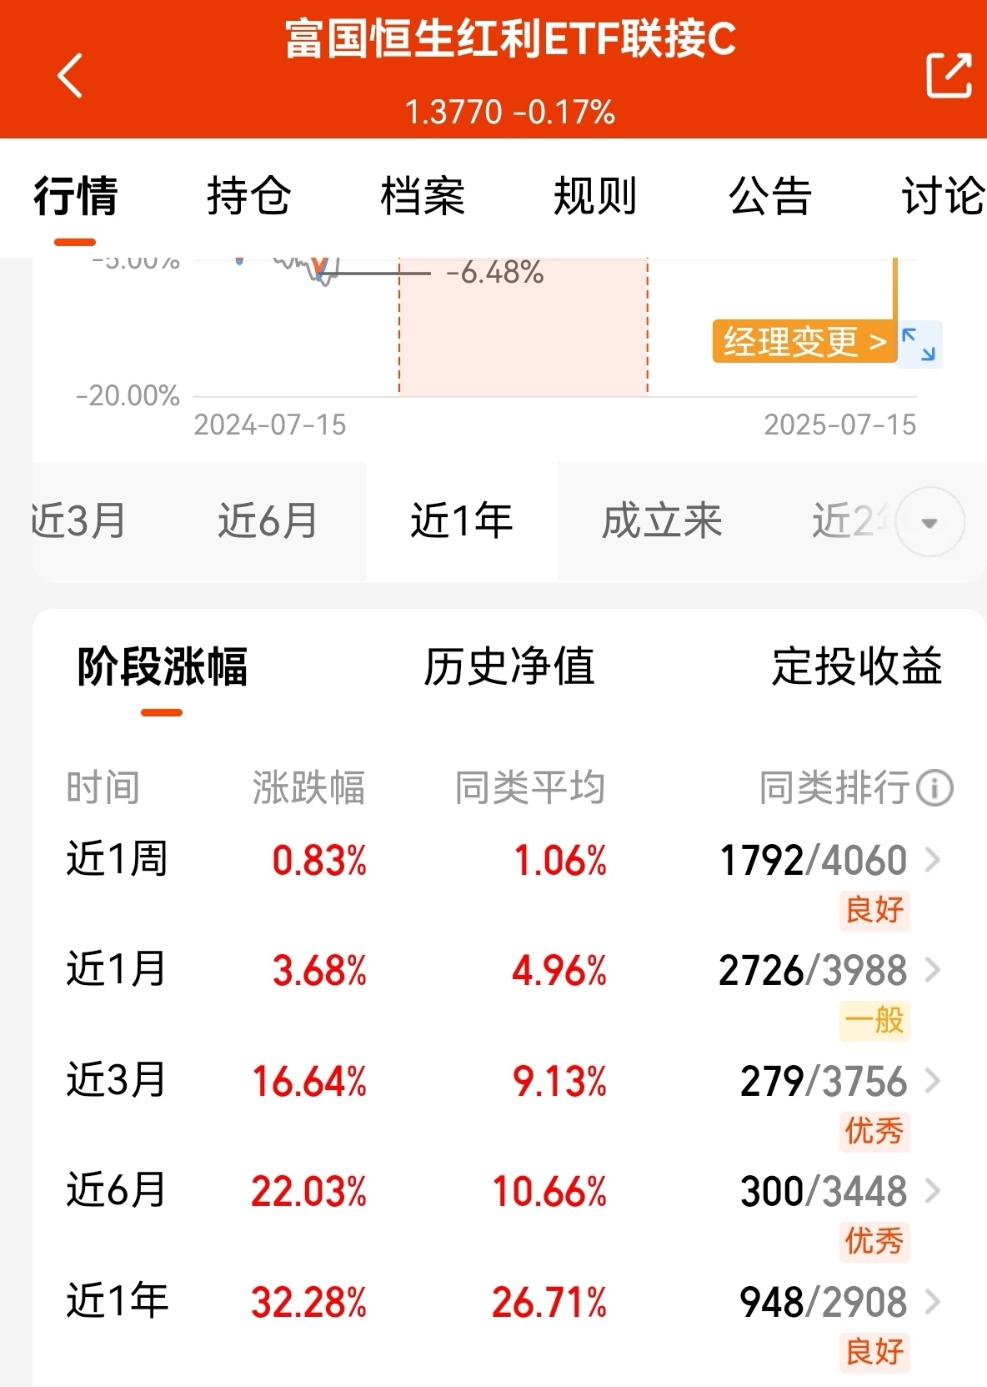
Task: Select the 近6月 chart range
Action: [268, 521]
